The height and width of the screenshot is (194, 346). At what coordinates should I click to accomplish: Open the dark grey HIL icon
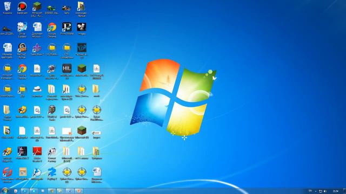[x=66, y=68]
